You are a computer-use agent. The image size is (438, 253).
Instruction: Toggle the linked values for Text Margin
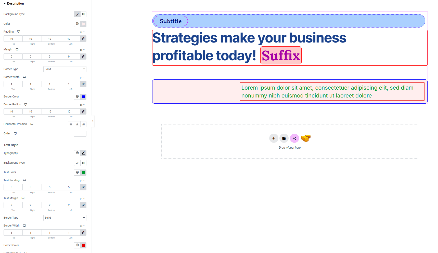point(83,205)
